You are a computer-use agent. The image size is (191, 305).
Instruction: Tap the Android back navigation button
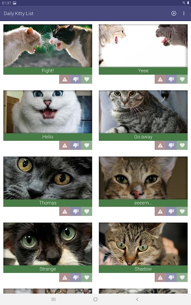click(137, 299)
